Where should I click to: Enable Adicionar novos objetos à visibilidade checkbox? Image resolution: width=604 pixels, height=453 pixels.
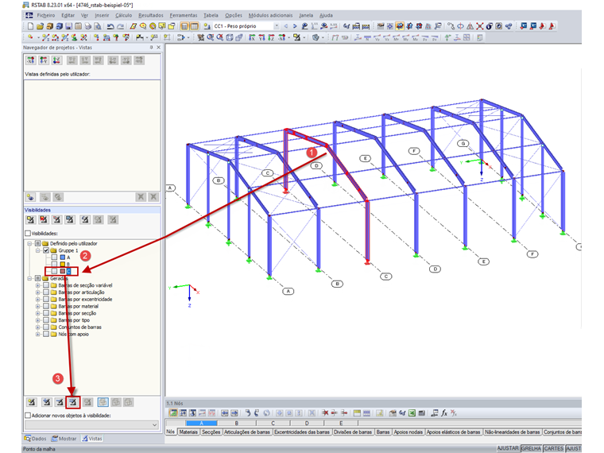click(x=28, y=416)
